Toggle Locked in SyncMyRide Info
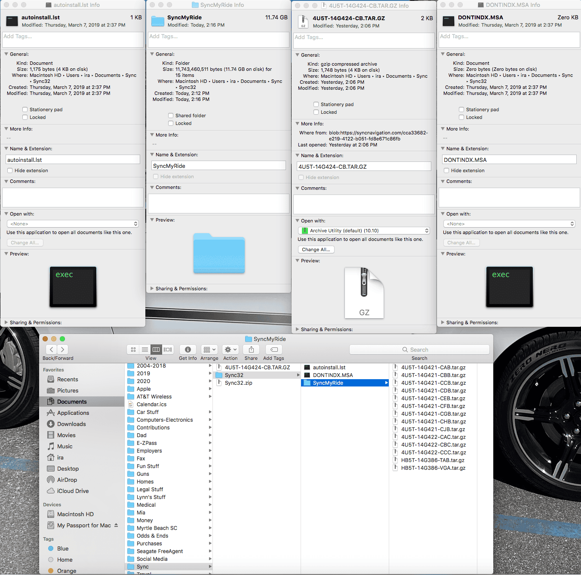The height and width of the screenshot is (575, 581). pyautogui.click(x=171, y=123)
